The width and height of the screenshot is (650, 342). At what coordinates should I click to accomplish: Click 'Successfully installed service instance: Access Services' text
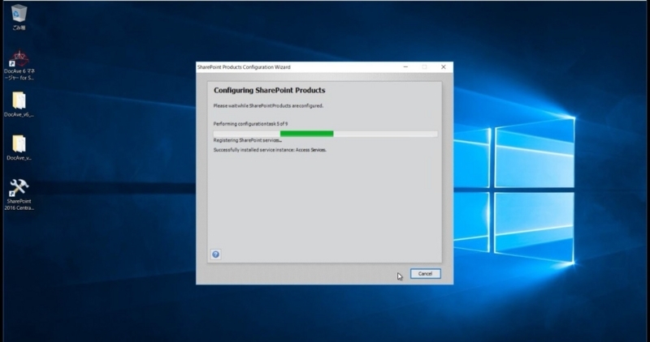270,150
